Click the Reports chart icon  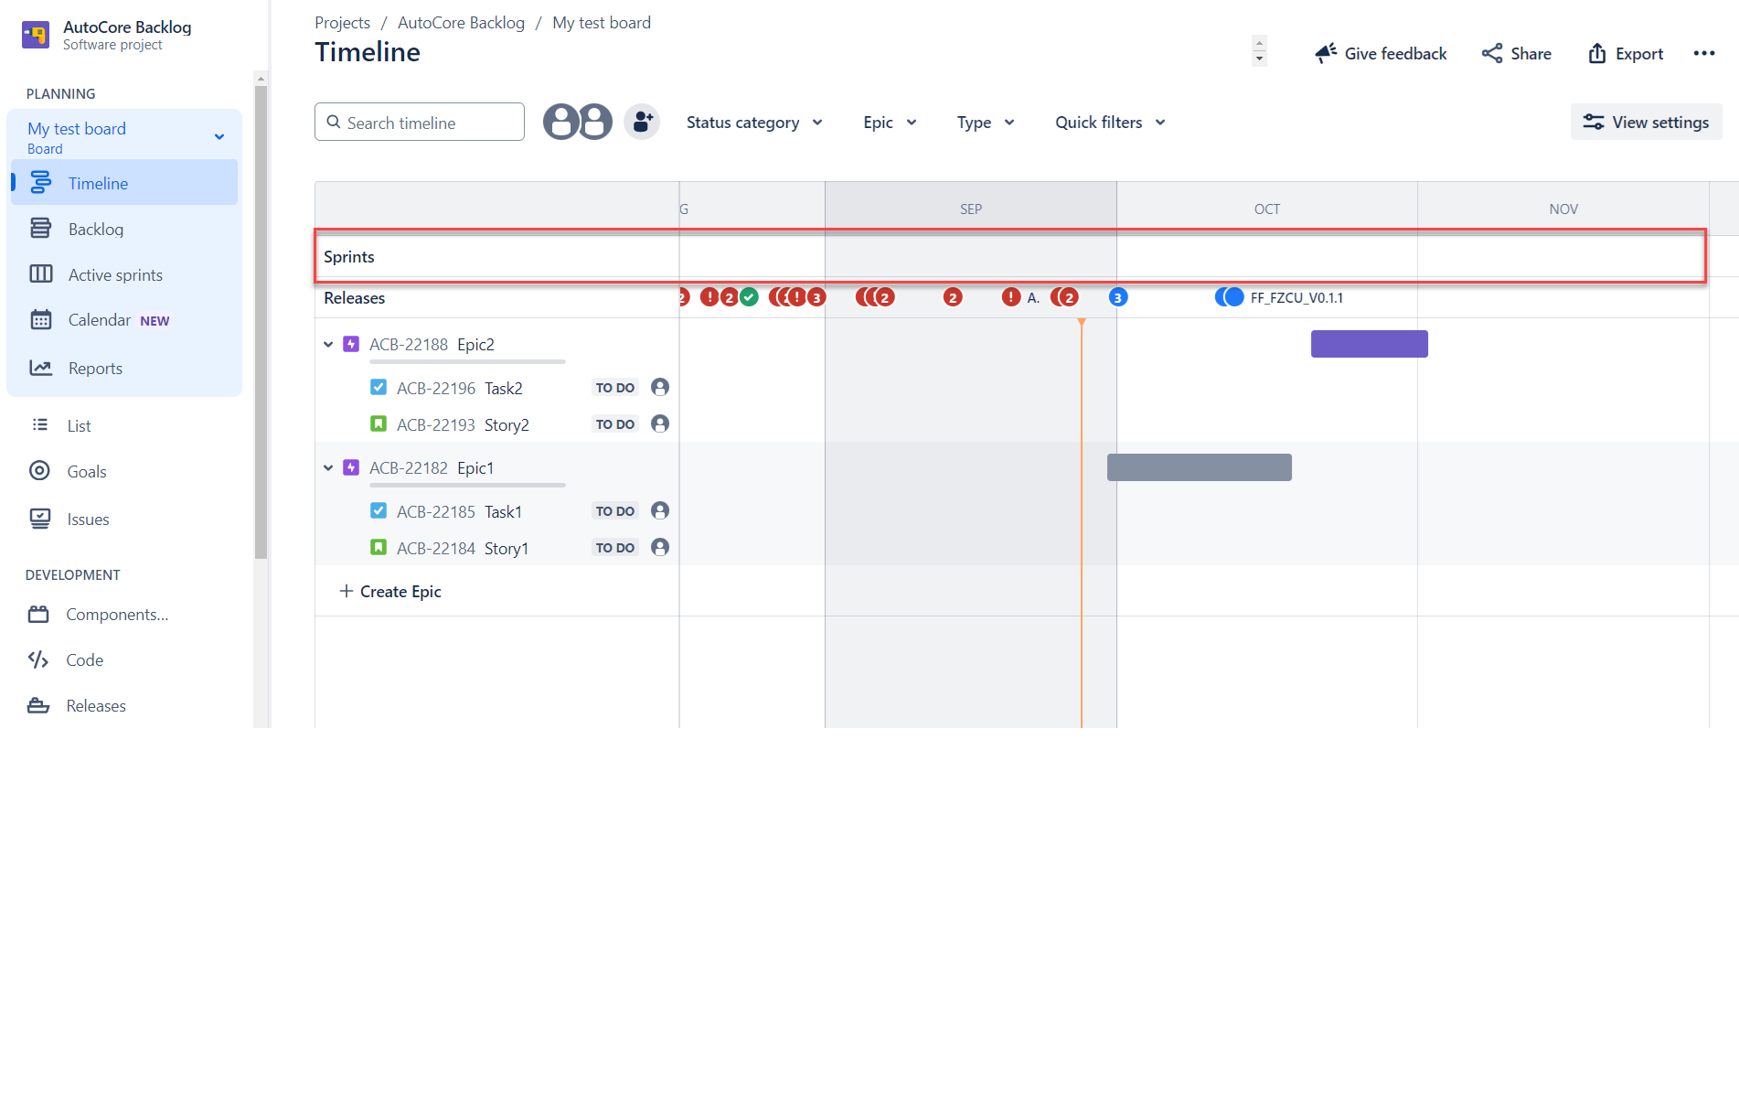(40, 368)
